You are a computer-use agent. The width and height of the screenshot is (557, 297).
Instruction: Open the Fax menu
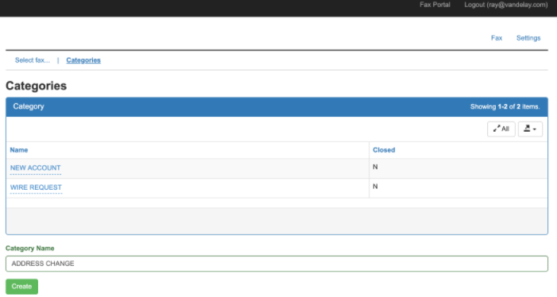tap(497, 38)
